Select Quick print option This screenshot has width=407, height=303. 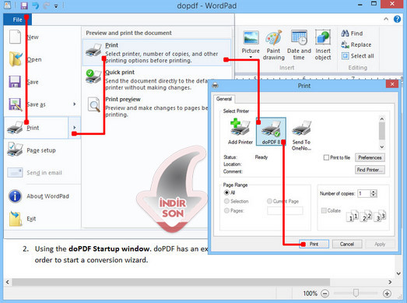coord(156,79)
